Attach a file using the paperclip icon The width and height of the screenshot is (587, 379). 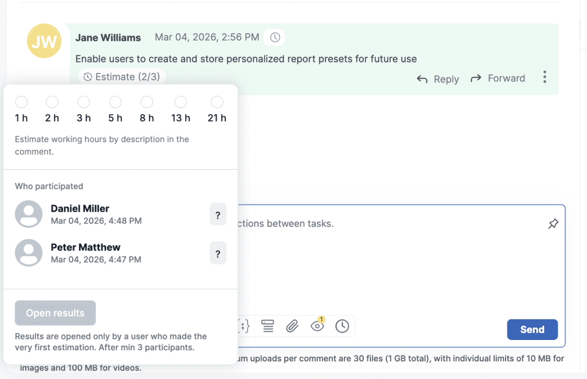(x=292, y=326)
